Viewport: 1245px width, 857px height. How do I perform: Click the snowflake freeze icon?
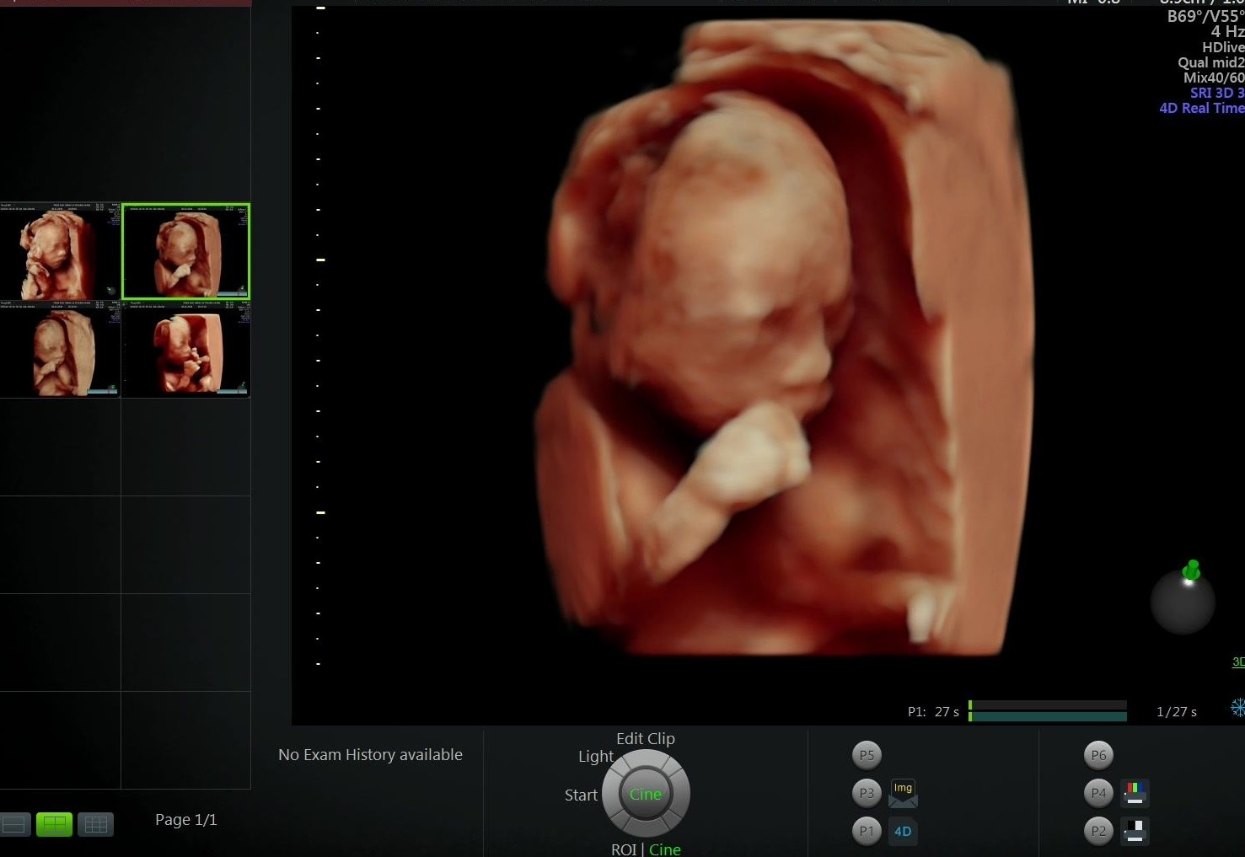(x=1237, y=707)
